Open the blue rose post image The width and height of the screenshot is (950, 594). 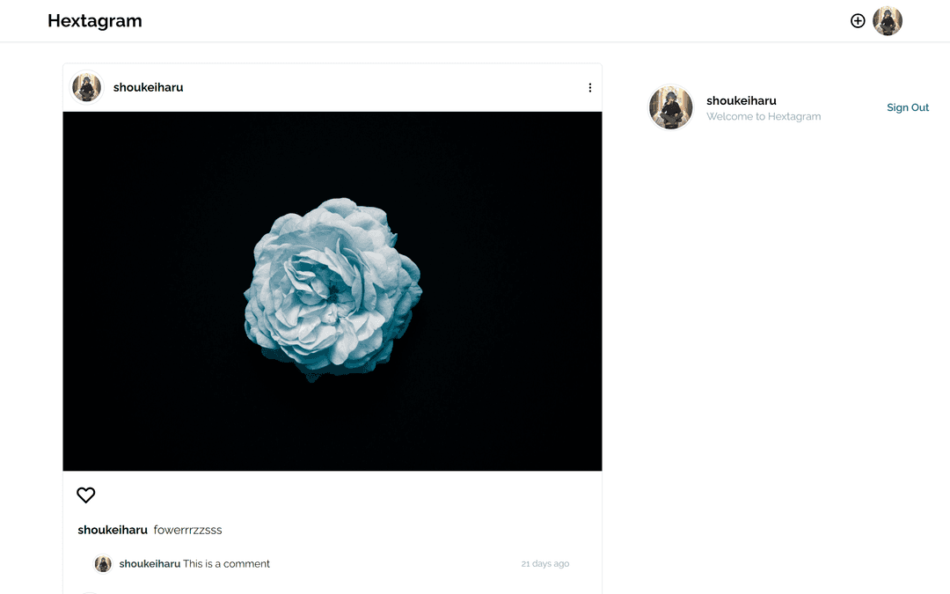click(332, 289)
